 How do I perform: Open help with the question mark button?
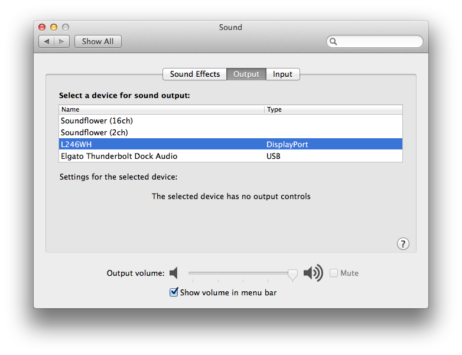click(403, 243)
